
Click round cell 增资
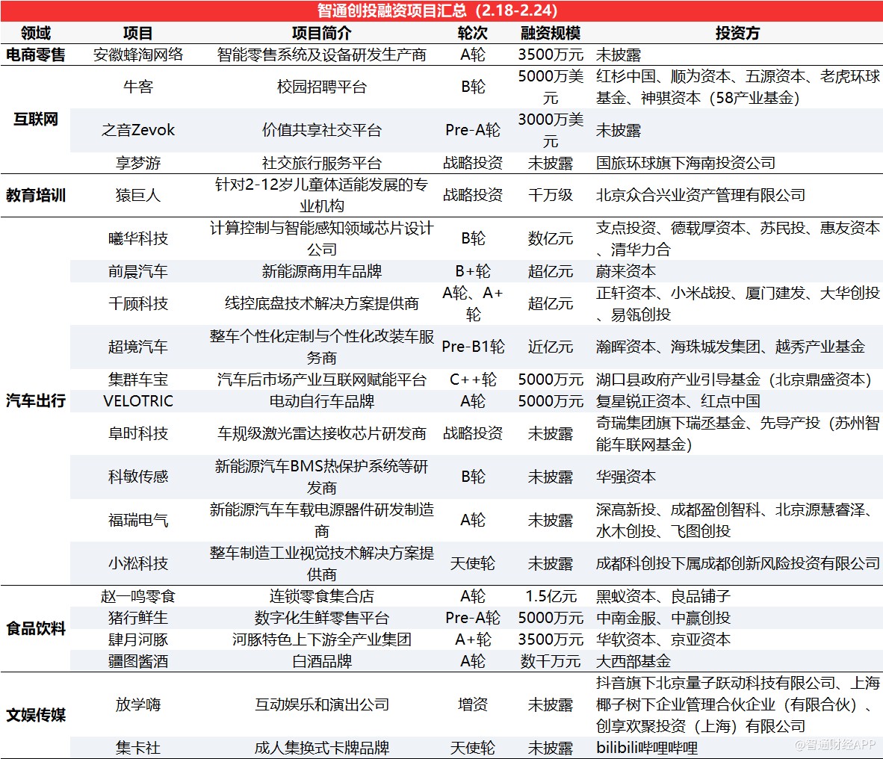click(473, 704)
